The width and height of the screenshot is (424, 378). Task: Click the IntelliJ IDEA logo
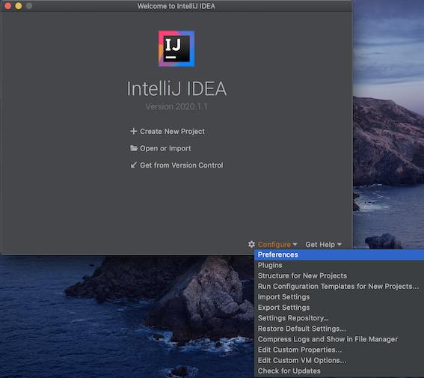[x=176, y=49]
